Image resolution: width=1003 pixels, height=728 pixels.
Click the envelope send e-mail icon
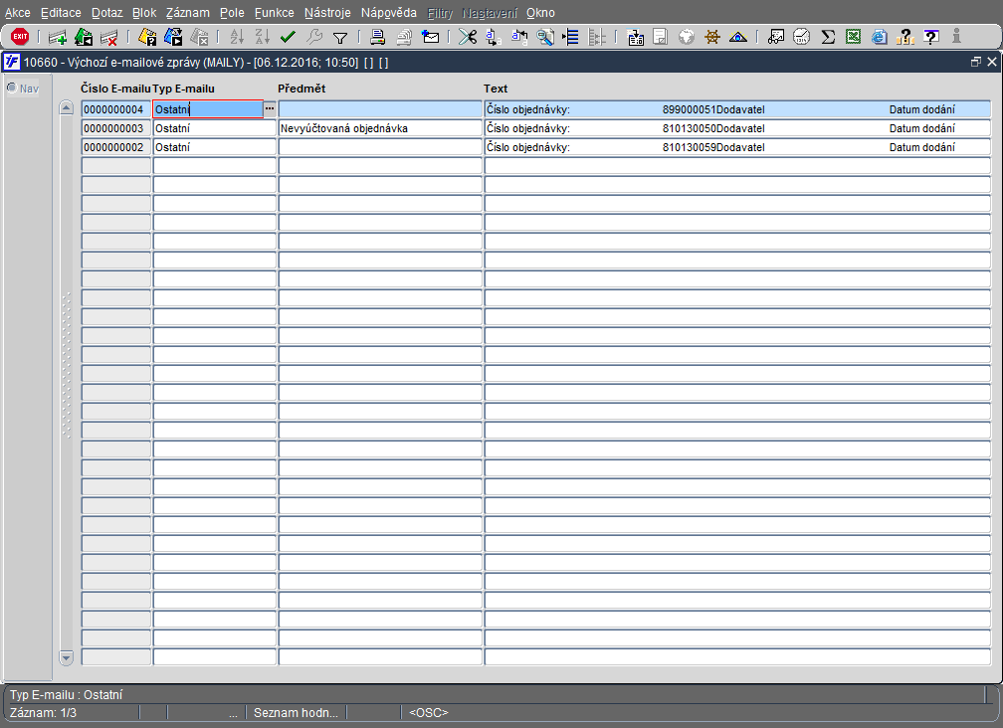pyautogui.click(x=431, y=37)
